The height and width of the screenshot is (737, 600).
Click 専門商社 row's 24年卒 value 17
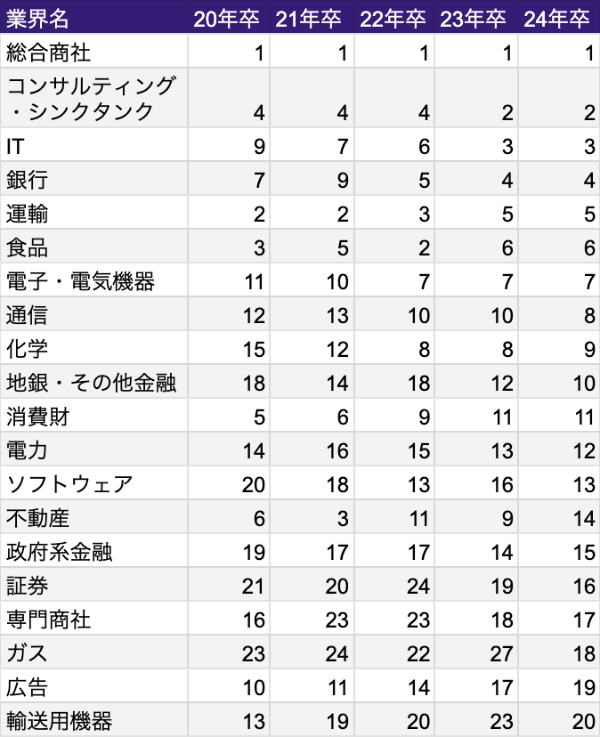point(584,620)
